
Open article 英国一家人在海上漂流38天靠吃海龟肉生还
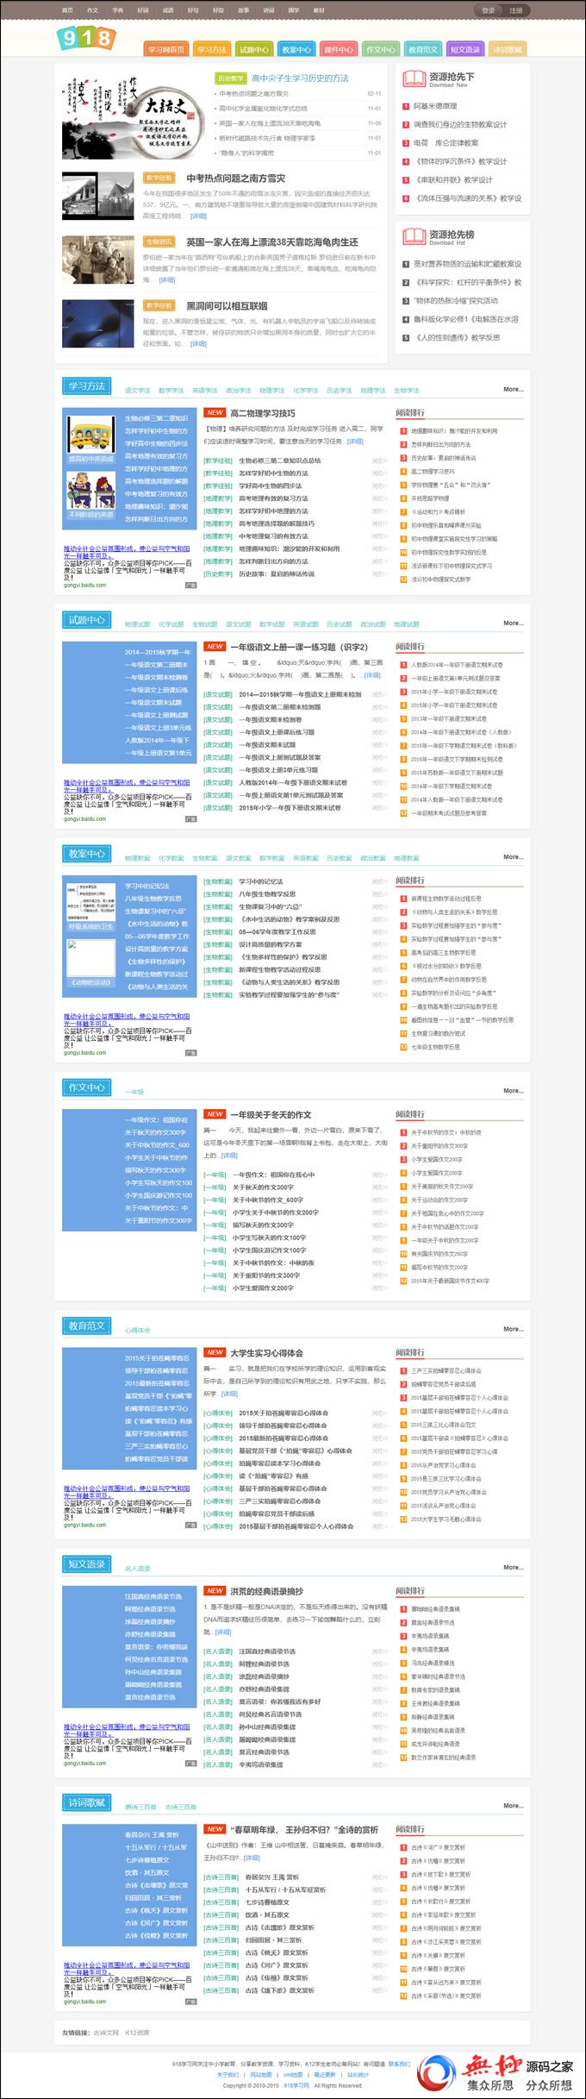click(272, 242)
